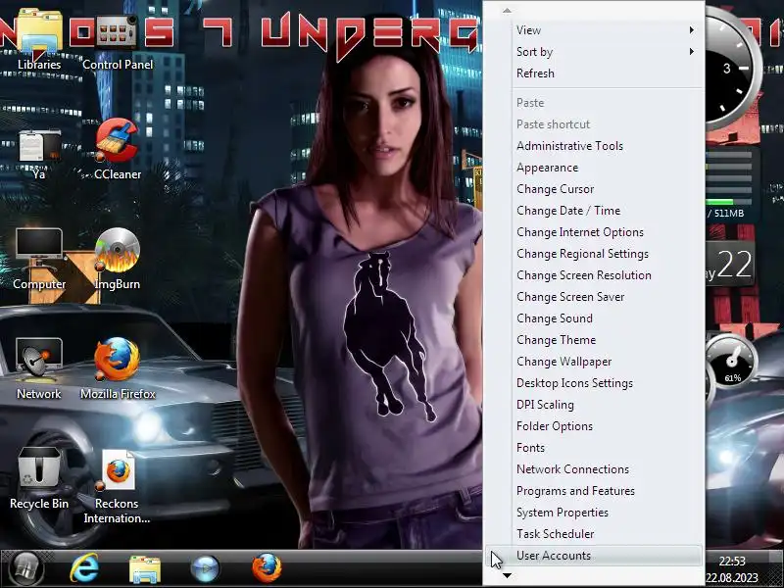Launch ImgBurn from the desktop
784x588 pixels.
click(118, 258)
